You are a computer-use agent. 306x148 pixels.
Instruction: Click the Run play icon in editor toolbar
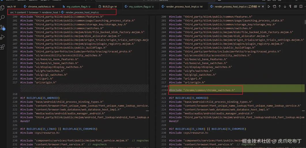(269, 7)
